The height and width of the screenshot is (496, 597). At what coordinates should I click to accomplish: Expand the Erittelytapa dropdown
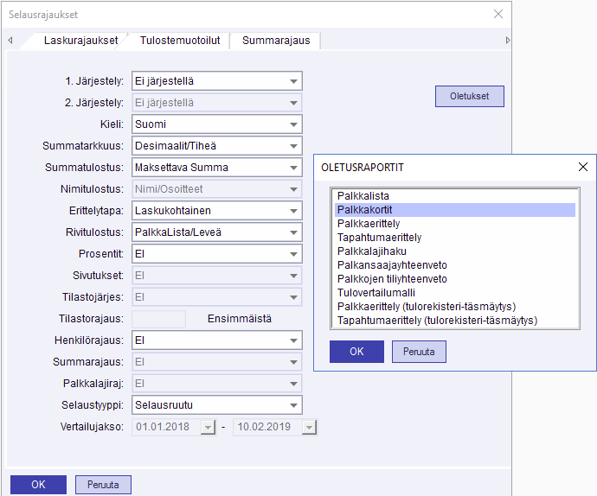[293, 211]
